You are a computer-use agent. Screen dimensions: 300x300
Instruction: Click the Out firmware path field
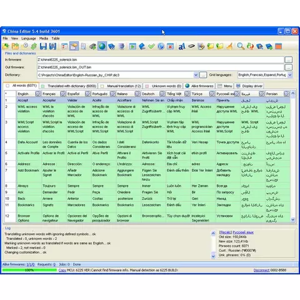point(161,67)
